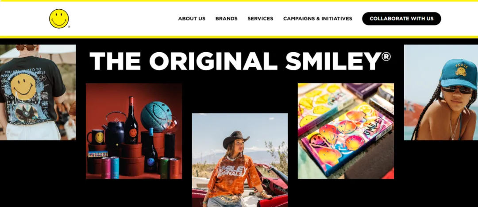Click the black cowboy hat
This screenshot has height=207, width=478.
236,139
